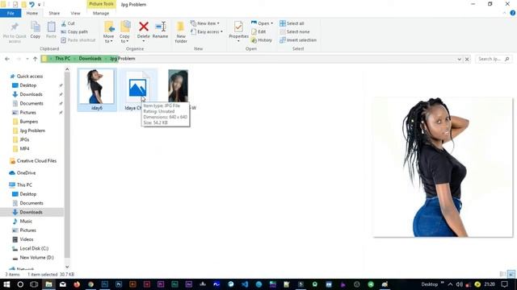The width and height of the screenshot is (517, 290).
Task: Open Documents under Quick access
Action: (x=32, y=103)
